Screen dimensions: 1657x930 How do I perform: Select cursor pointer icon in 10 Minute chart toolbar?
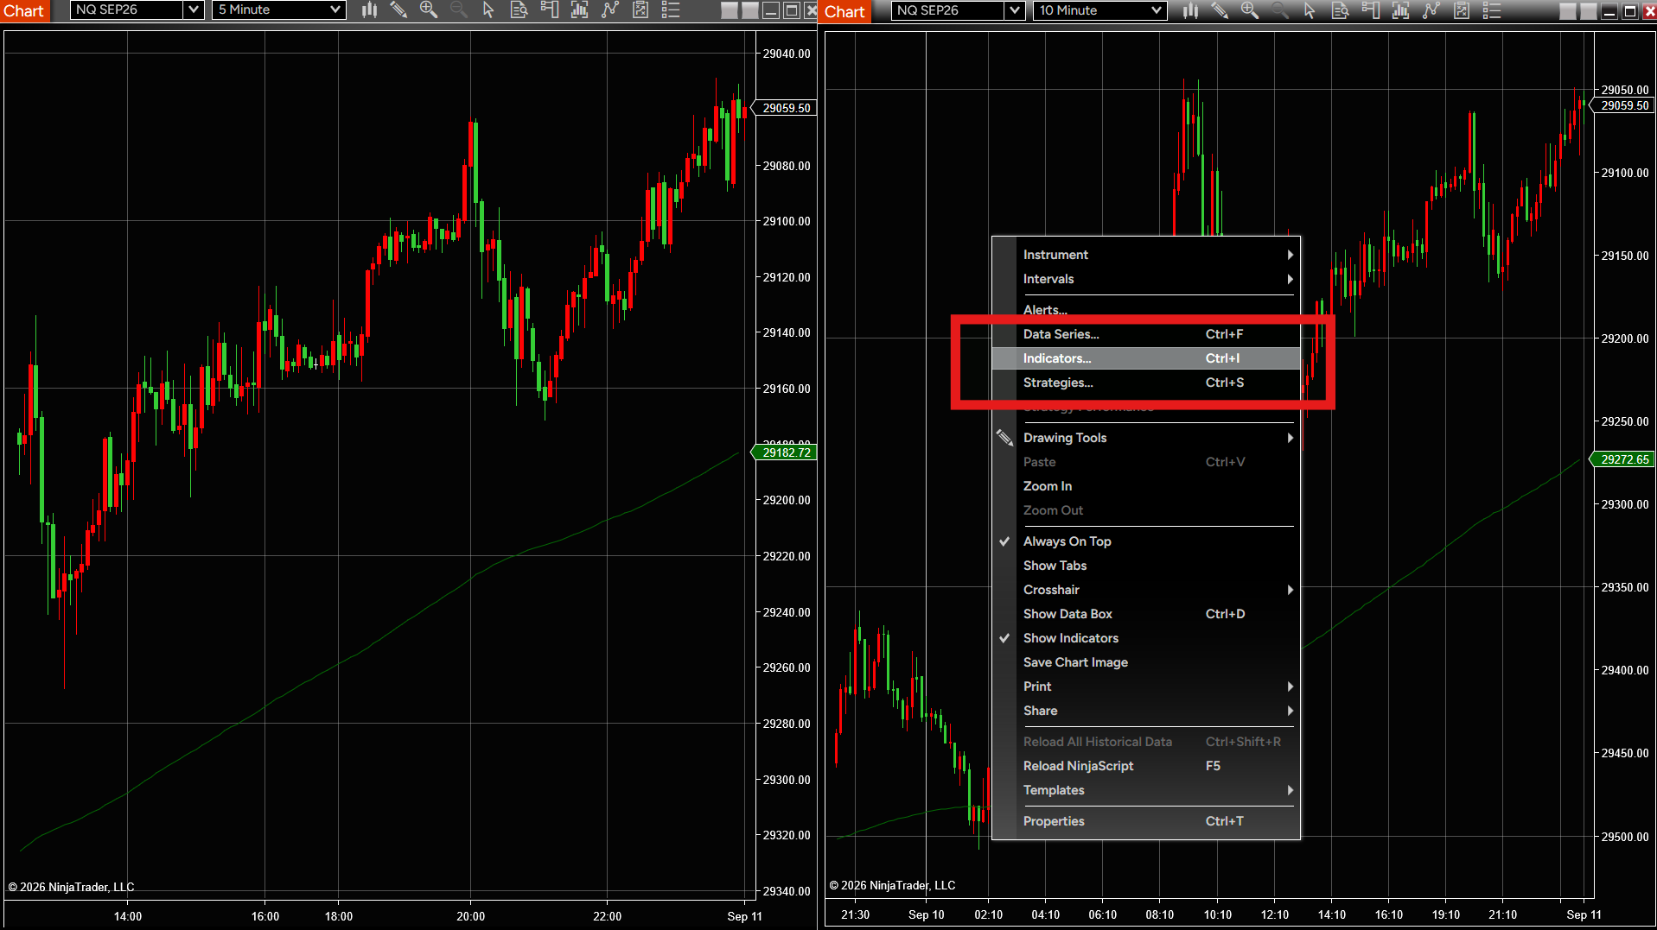1310,10
